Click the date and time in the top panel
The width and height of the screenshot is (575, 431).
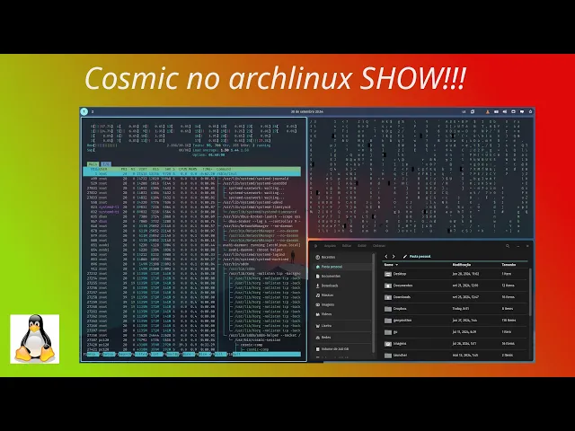point(307,111)
